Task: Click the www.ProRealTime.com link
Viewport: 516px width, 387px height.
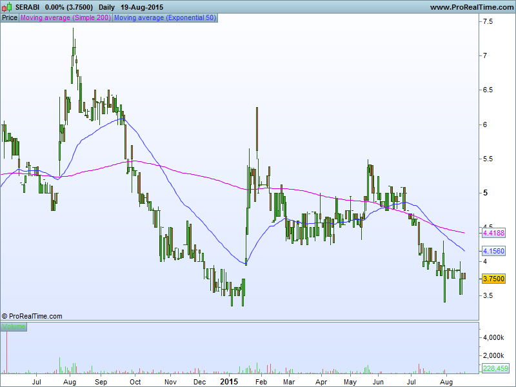Action: click(x=471, y=7)
